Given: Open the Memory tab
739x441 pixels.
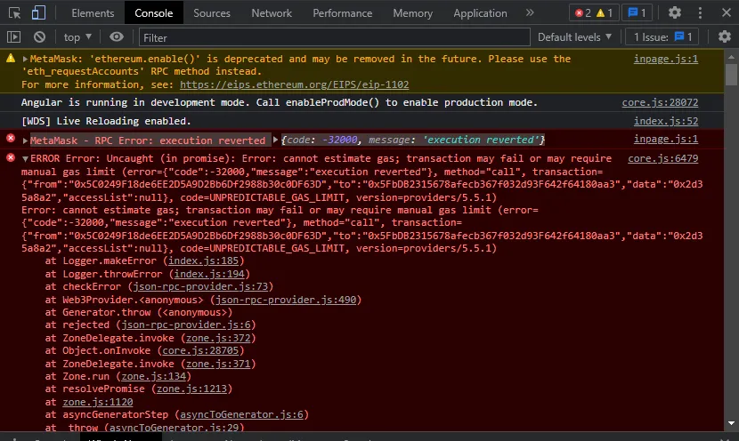Looking at the screenshot, I should click(x=413, y=13).
